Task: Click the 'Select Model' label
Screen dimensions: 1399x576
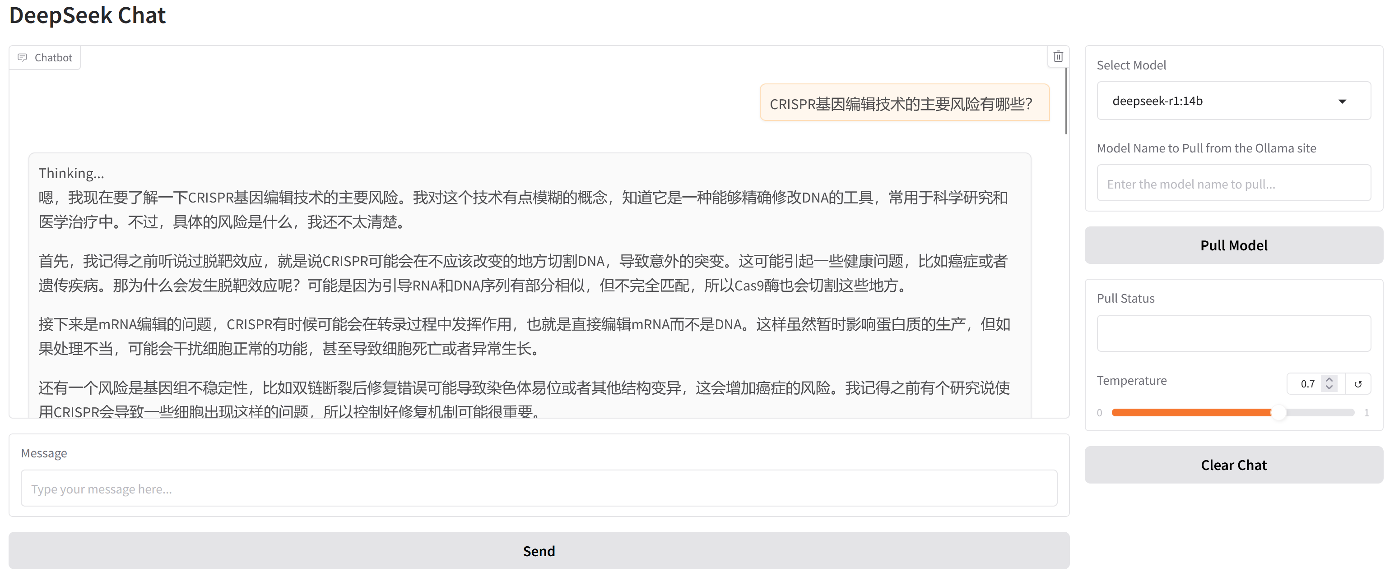Action: point(1131,65)
